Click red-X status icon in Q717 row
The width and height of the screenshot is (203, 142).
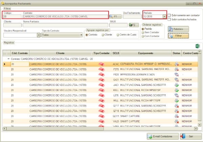click(x=177, y=106)
